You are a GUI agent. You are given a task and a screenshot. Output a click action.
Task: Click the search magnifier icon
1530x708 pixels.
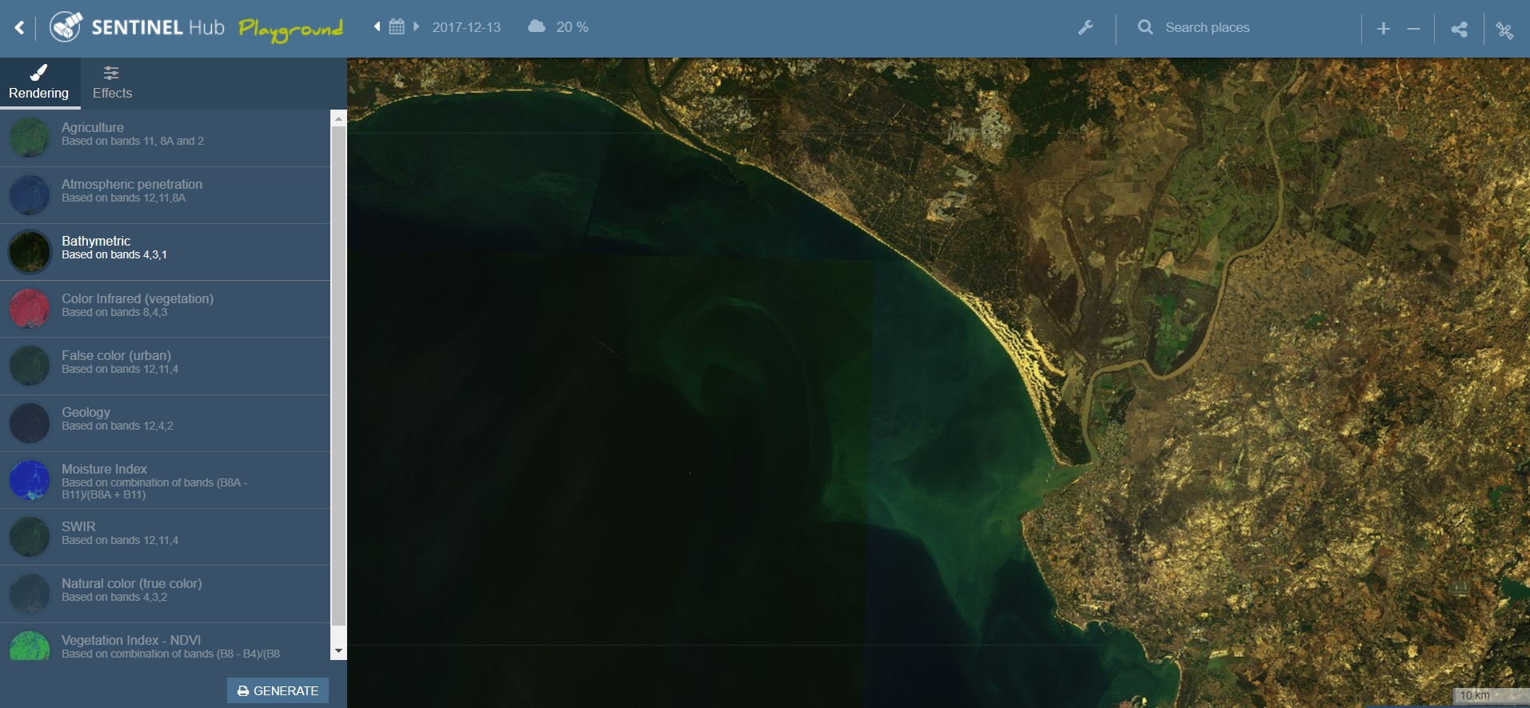(x=1145, y=27)
